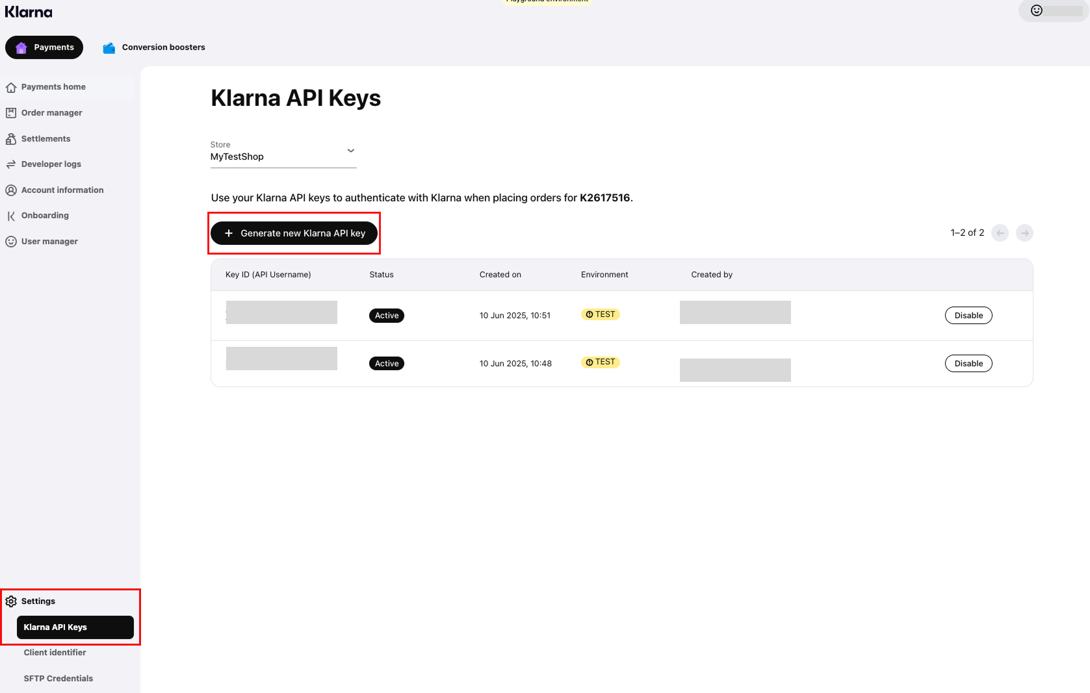1090x693 pixels.
Task: Disable the key created at 10:51
Action: pyautogui.click(x=968, y=316)
